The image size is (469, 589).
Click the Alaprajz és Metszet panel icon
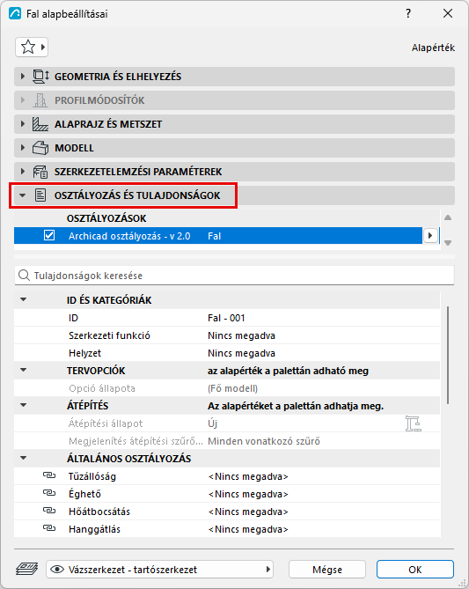(40, 124)
